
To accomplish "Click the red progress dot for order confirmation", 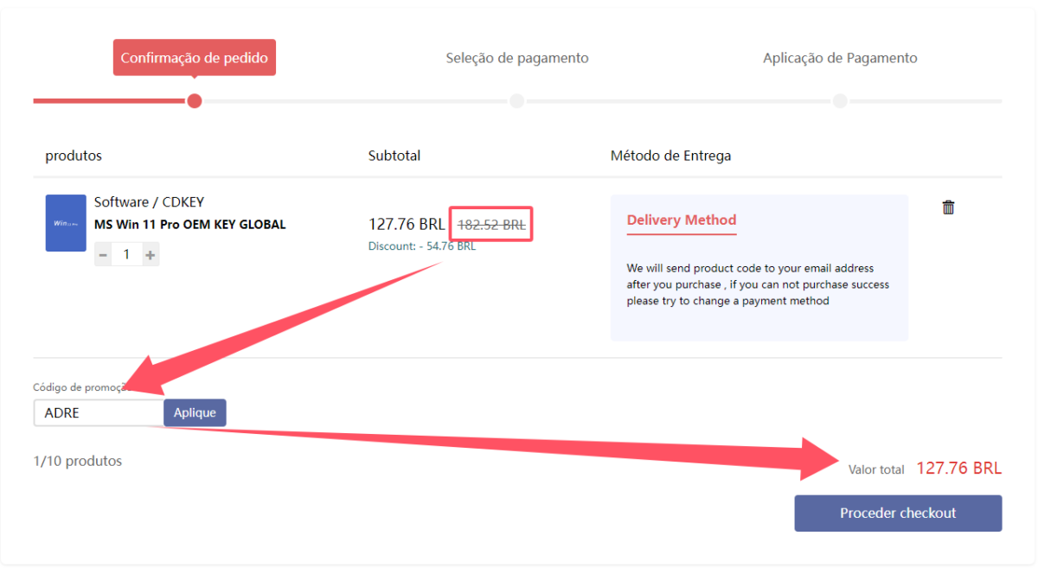I will [195, 101].
